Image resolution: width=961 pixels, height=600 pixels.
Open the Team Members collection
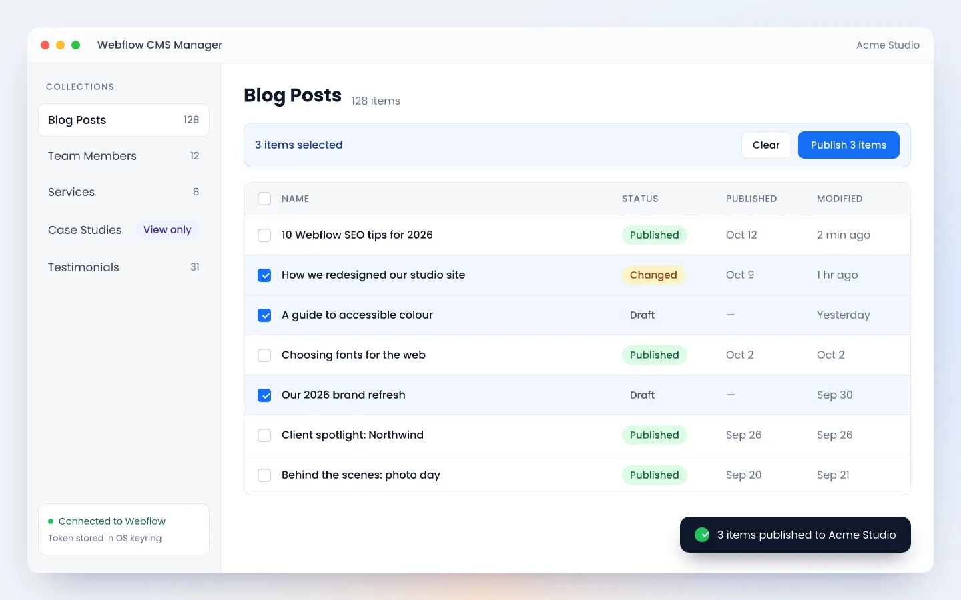coord(123,156)
